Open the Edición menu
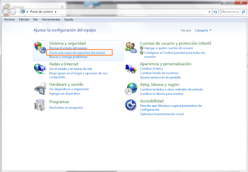Image resolution: width=248 pixels, height=172 pixels. tap(24, 19)
